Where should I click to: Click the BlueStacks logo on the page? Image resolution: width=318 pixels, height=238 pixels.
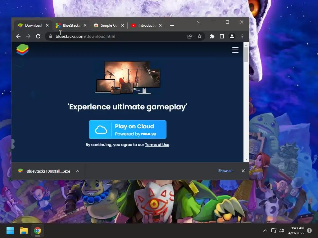[x=22, y=49]
